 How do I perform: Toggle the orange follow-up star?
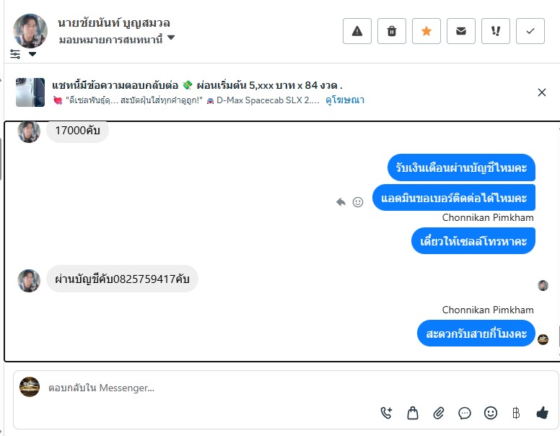point(426,31)
